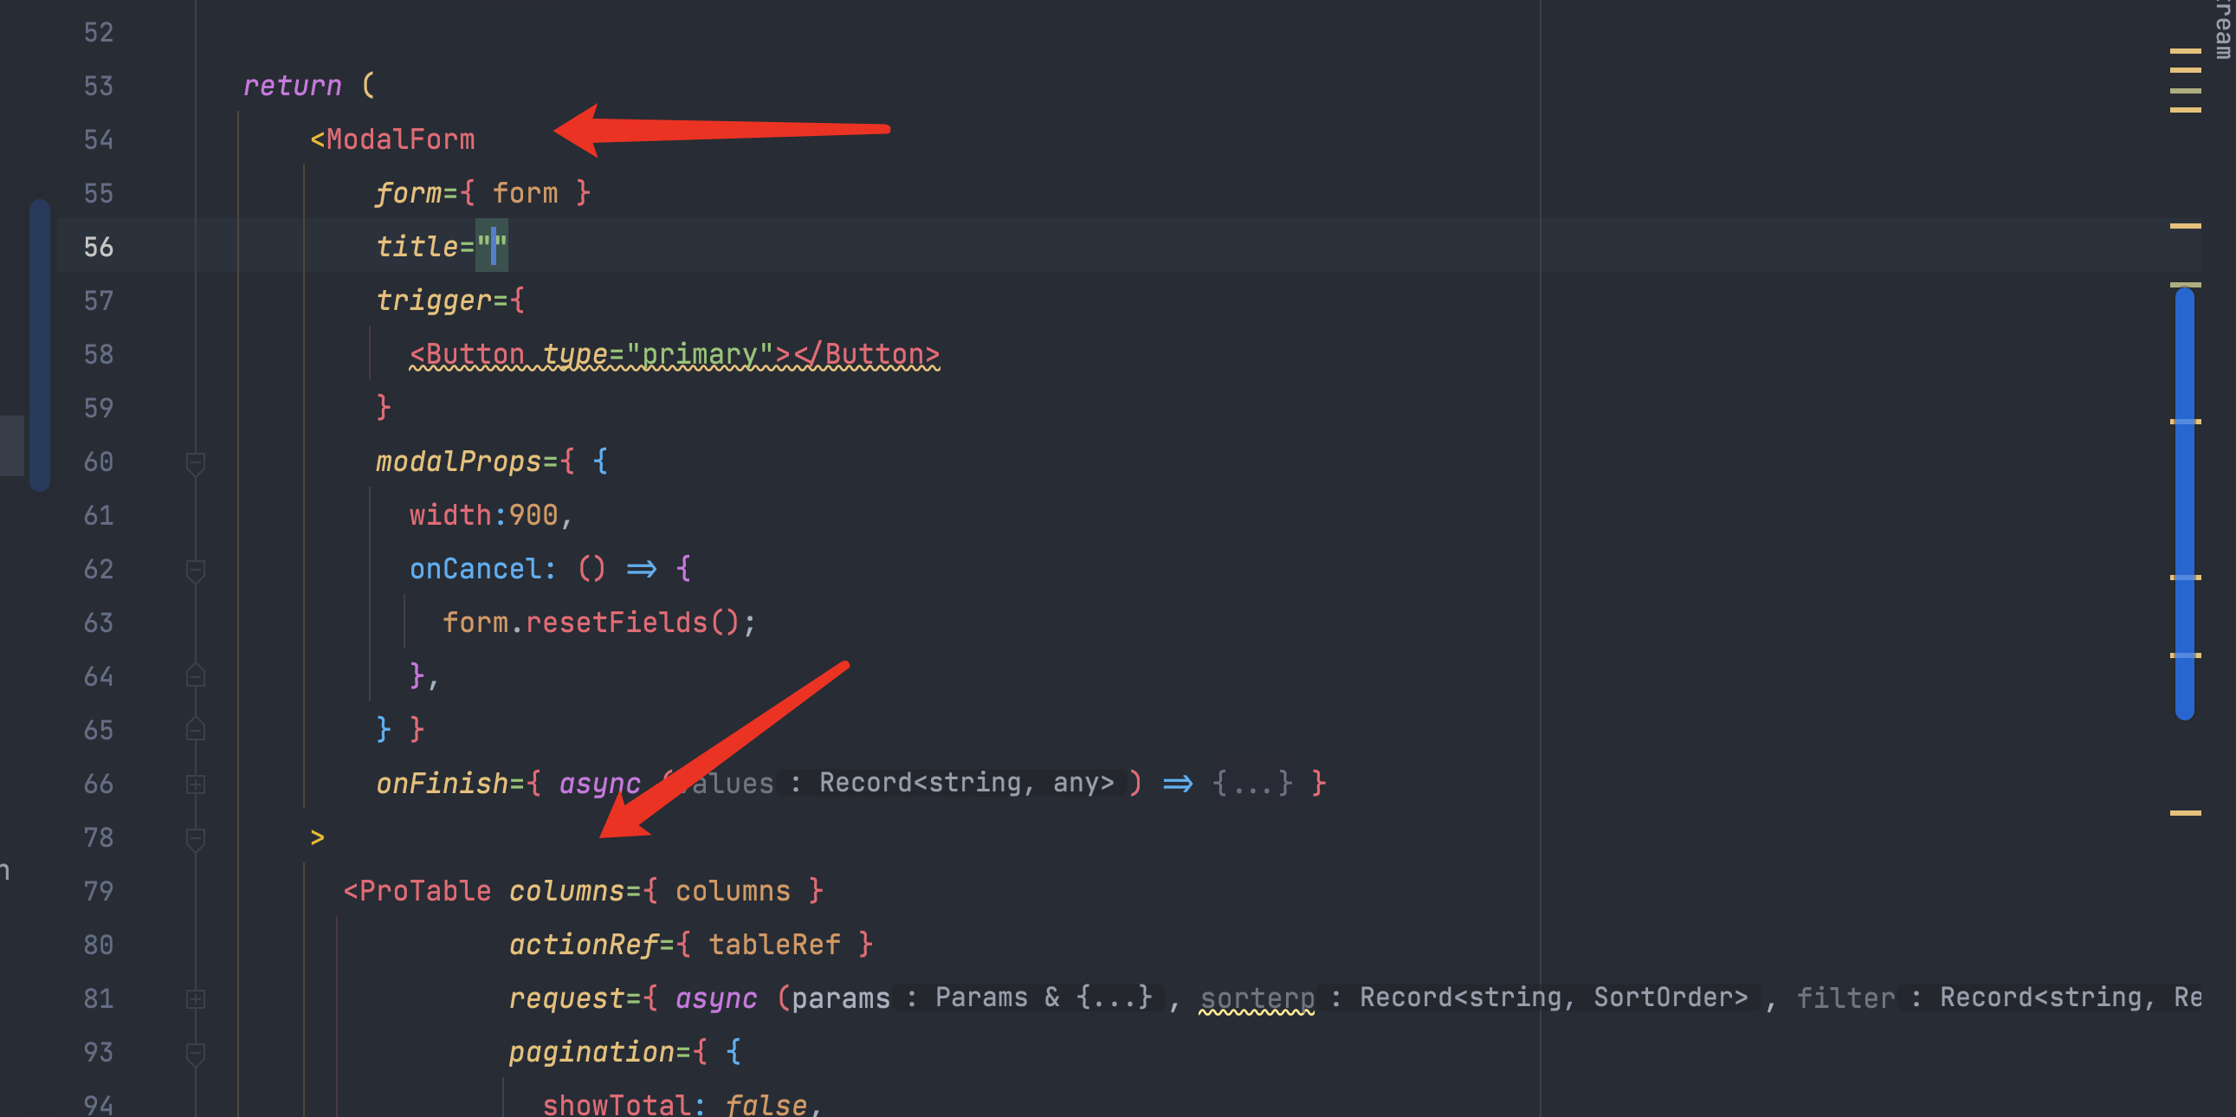Open the vertical tool window tab at top right
The width and height of the screenshot is (2236, 1117).
[2223, 28]
